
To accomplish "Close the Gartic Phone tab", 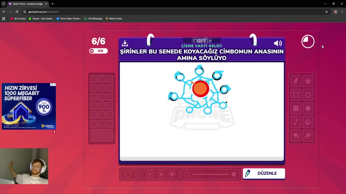I will click(x=46, y=4).
